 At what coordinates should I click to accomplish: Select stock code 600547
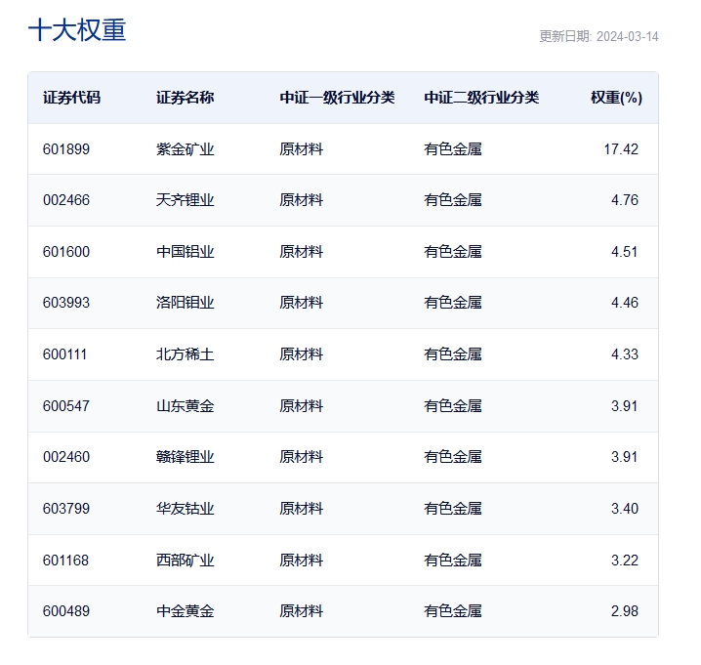tap(66, 406)
